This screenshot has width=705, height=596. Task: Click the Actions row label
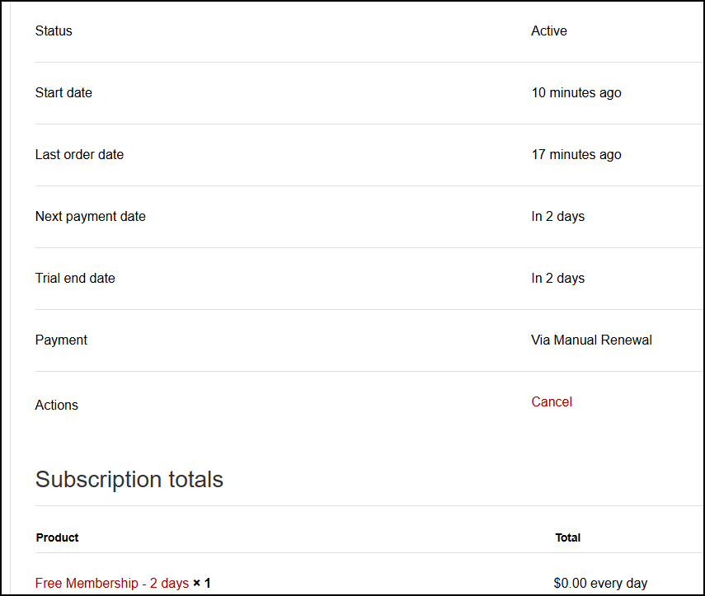point(57,406)
